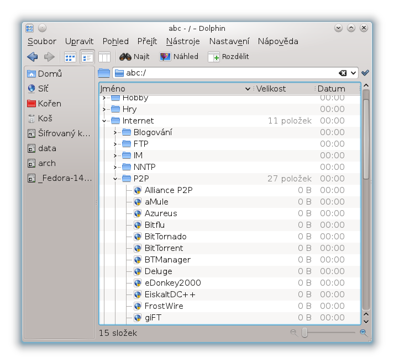Open the location history dropdown
The image size is (394, 364).
pyautogui.click(x=353, y=73)
